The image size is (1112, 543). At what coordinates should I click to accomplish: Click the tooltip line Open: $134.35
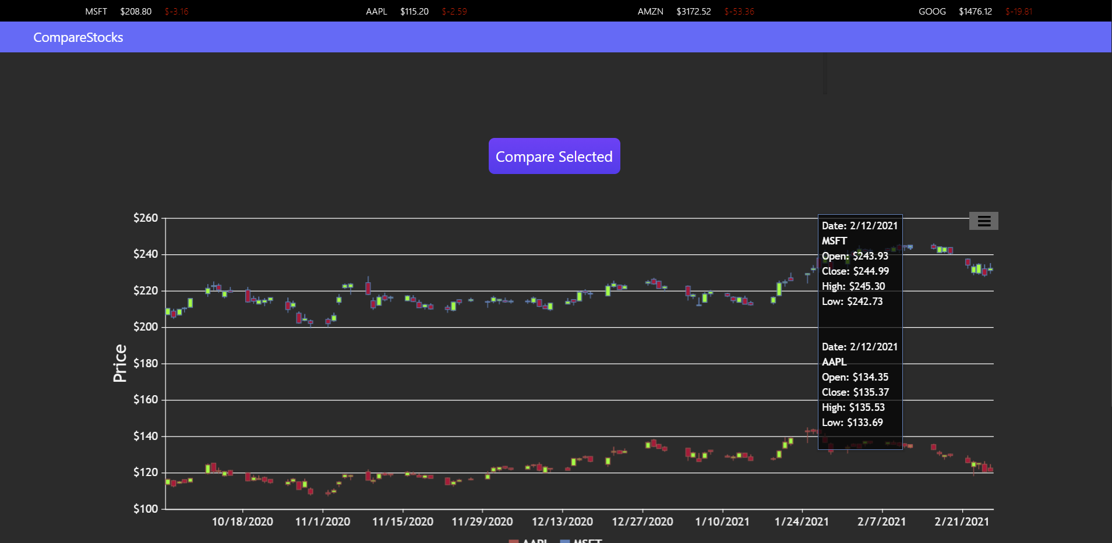click(855, 377)
